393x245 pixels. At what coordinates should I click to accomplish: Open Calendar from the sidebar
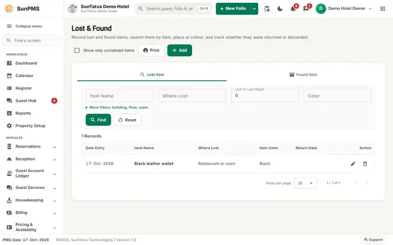pos(31,76)
